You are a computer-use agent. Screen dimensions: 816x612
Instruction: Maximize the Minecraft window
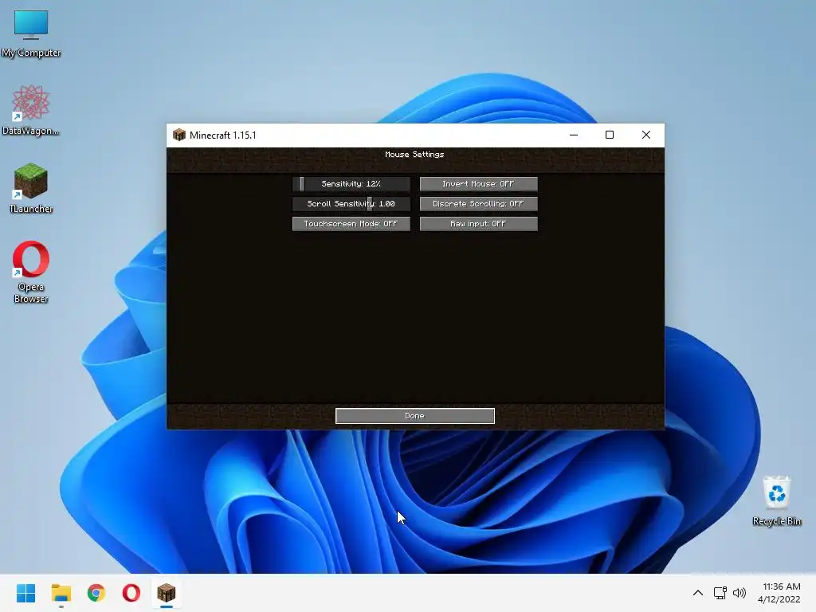point(610,135)
